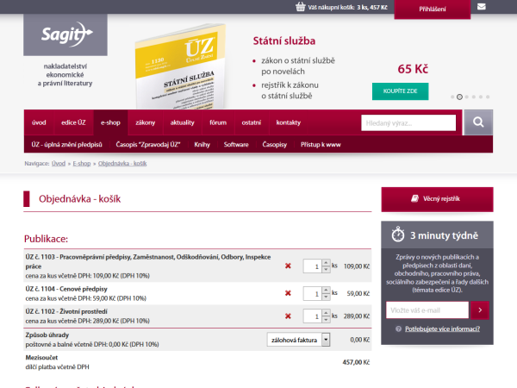Click the ÚZ č. 1102 - Životní prostředí title
The height and width of the screenshot is (388, 517).
[66, 311]
